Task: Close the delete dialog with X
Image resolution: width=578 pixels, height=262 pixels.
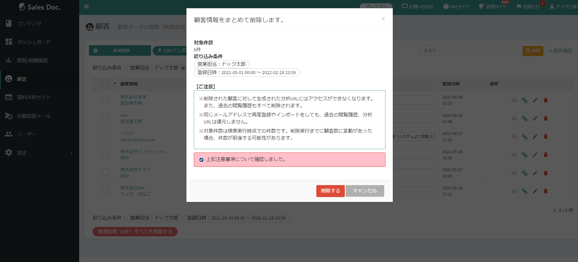Action: 383,19
